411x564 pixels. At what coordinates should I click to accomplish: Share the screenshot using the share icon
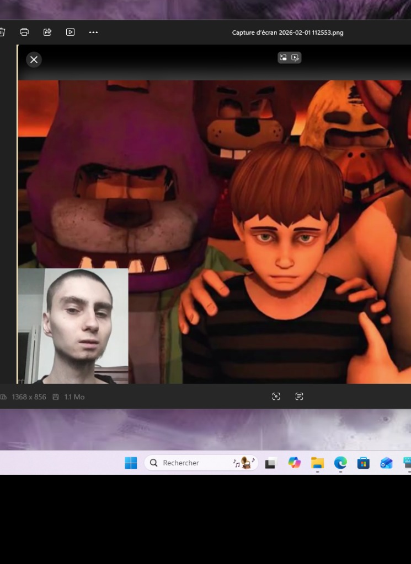(x=47, y=32)
